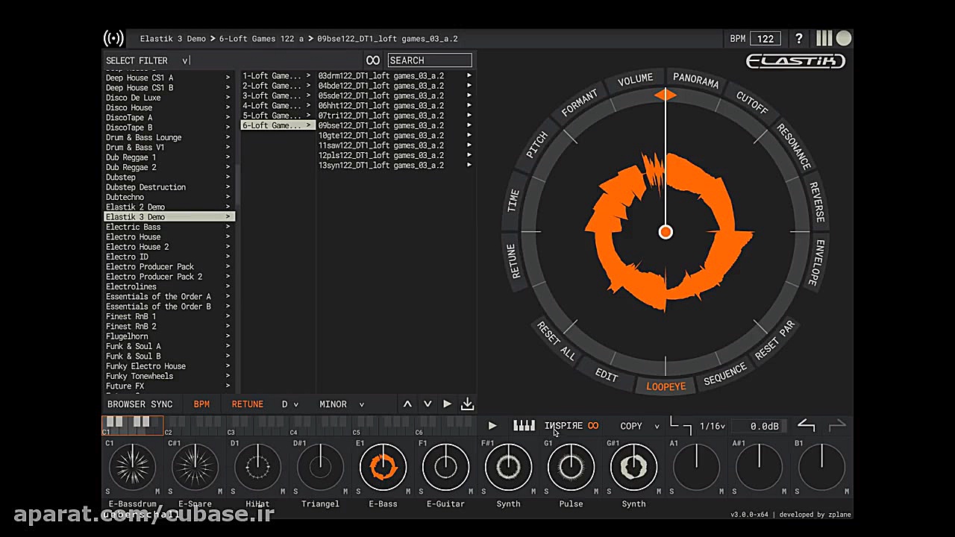This screenshot has width=955, height=537.
Task: Select the G#1 Synth pad
Action: tap(634, 468)
